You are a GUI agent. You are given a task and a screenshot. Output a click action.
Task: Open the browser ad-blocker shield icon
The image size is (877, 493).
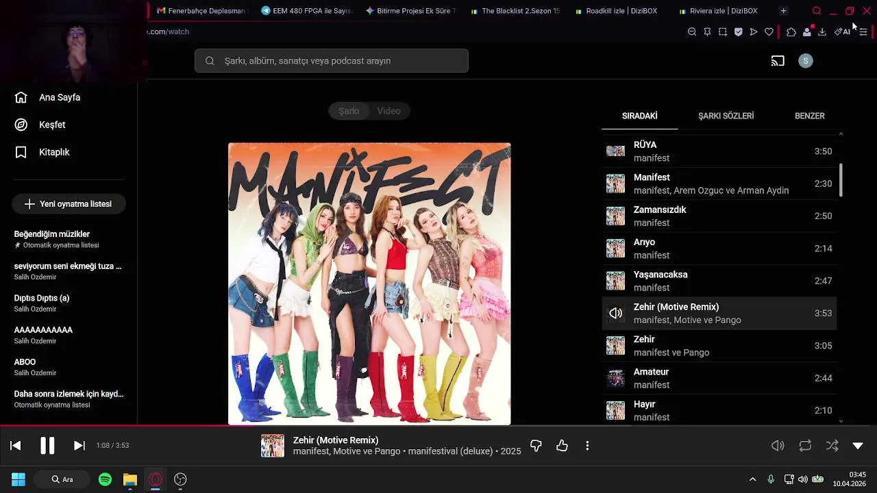pos(738,31)
